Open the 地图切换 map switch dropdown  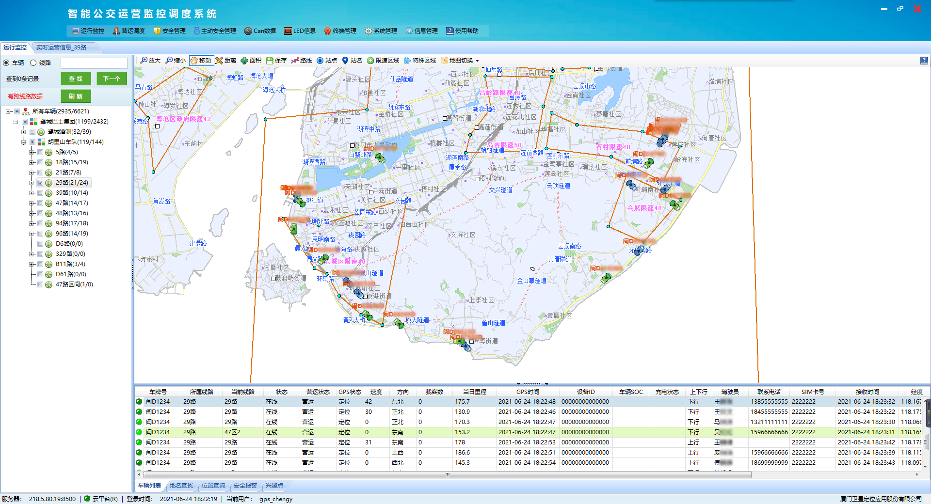point(460,61)
